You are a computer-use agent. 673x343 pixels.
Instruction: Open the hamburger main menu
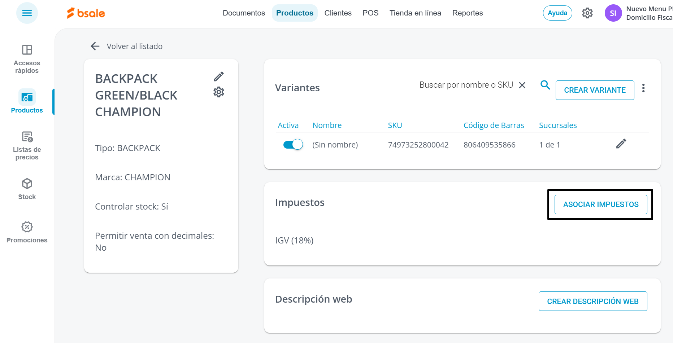point(27,13)
